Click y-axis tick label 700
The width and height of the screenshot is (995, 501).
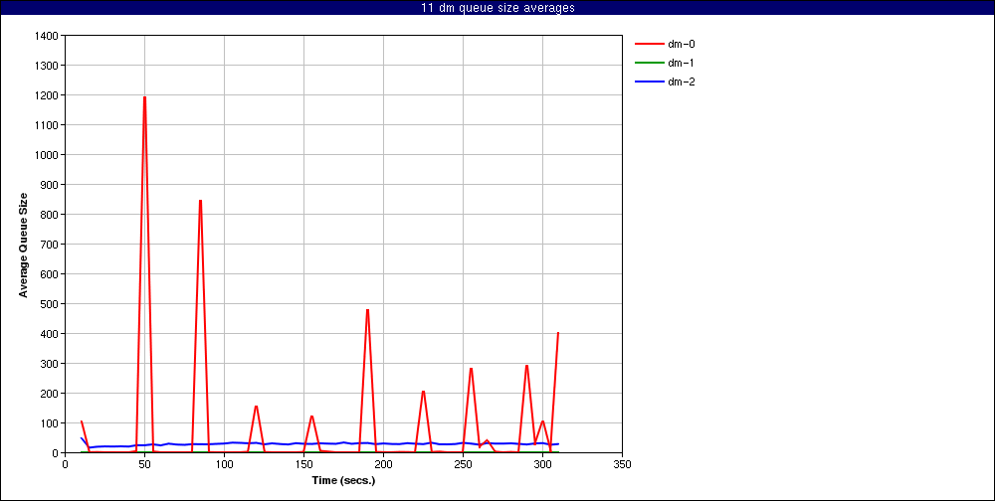(50, 245)
